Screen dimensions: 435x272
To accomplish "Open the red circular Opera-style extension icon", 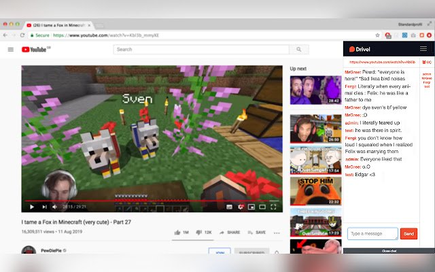I will pyautogui.click(x=429, y=35).
